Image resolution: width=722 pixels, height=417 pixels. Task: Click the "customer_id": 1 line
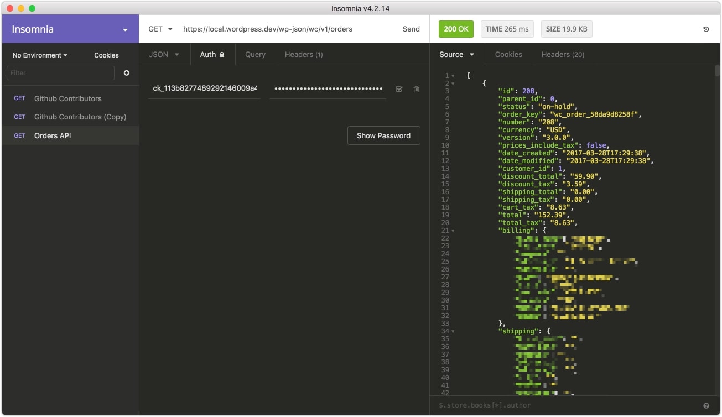532,169
